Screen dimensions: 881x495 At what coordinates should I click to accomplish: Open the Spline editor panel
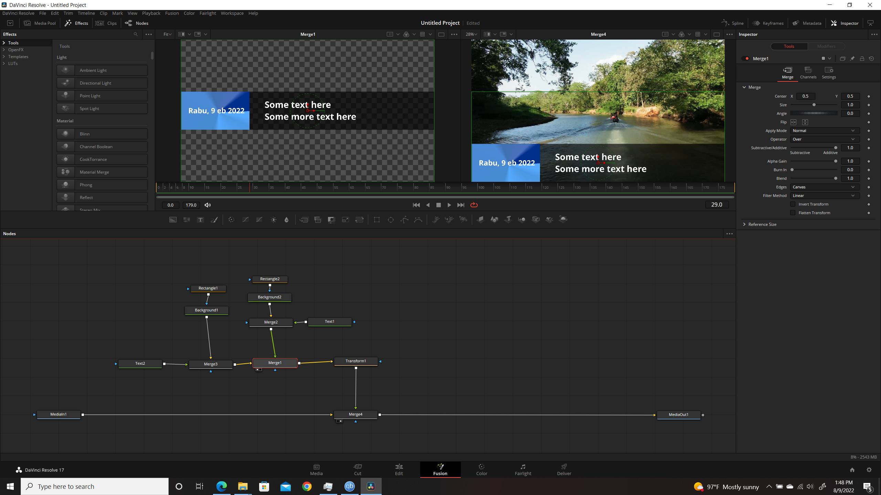[733, 23]
